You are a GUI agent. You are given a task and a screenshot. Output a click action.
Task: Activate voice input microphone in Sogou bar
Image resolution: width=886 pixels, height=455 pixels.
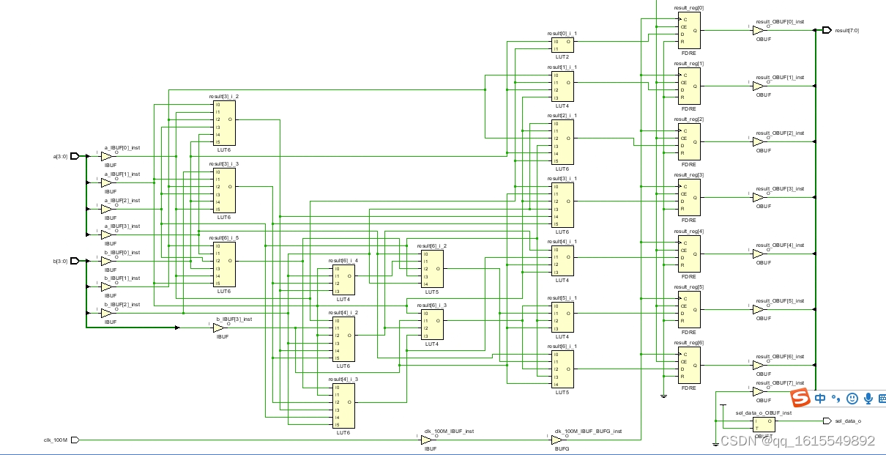[868, 398]
